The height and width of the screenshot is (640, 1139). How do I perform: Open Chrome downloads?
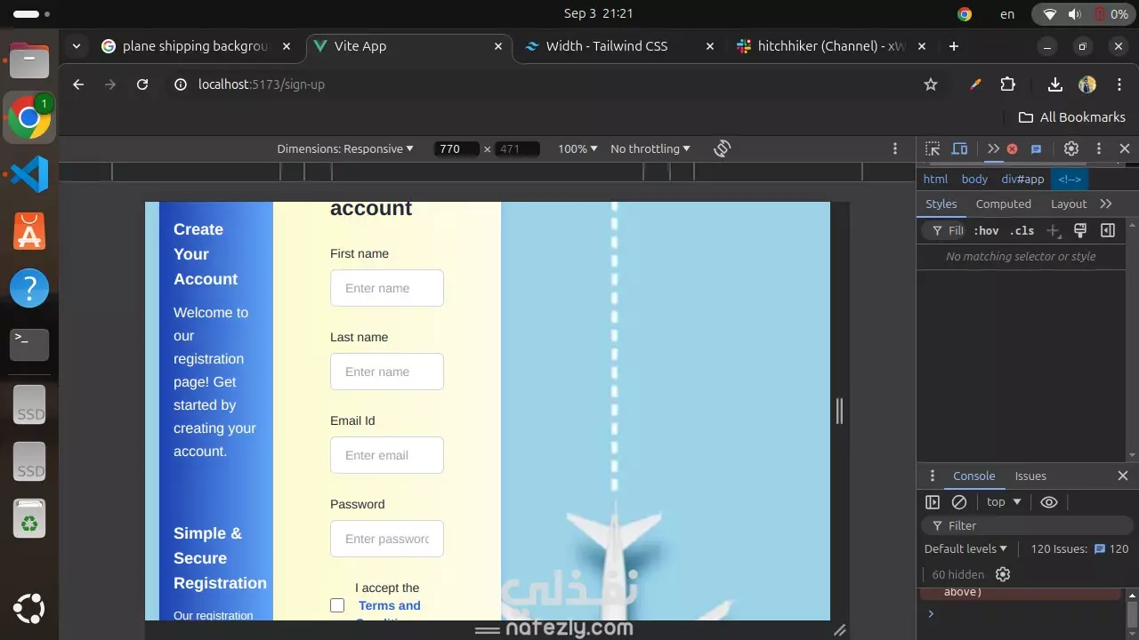point(1055,84)
